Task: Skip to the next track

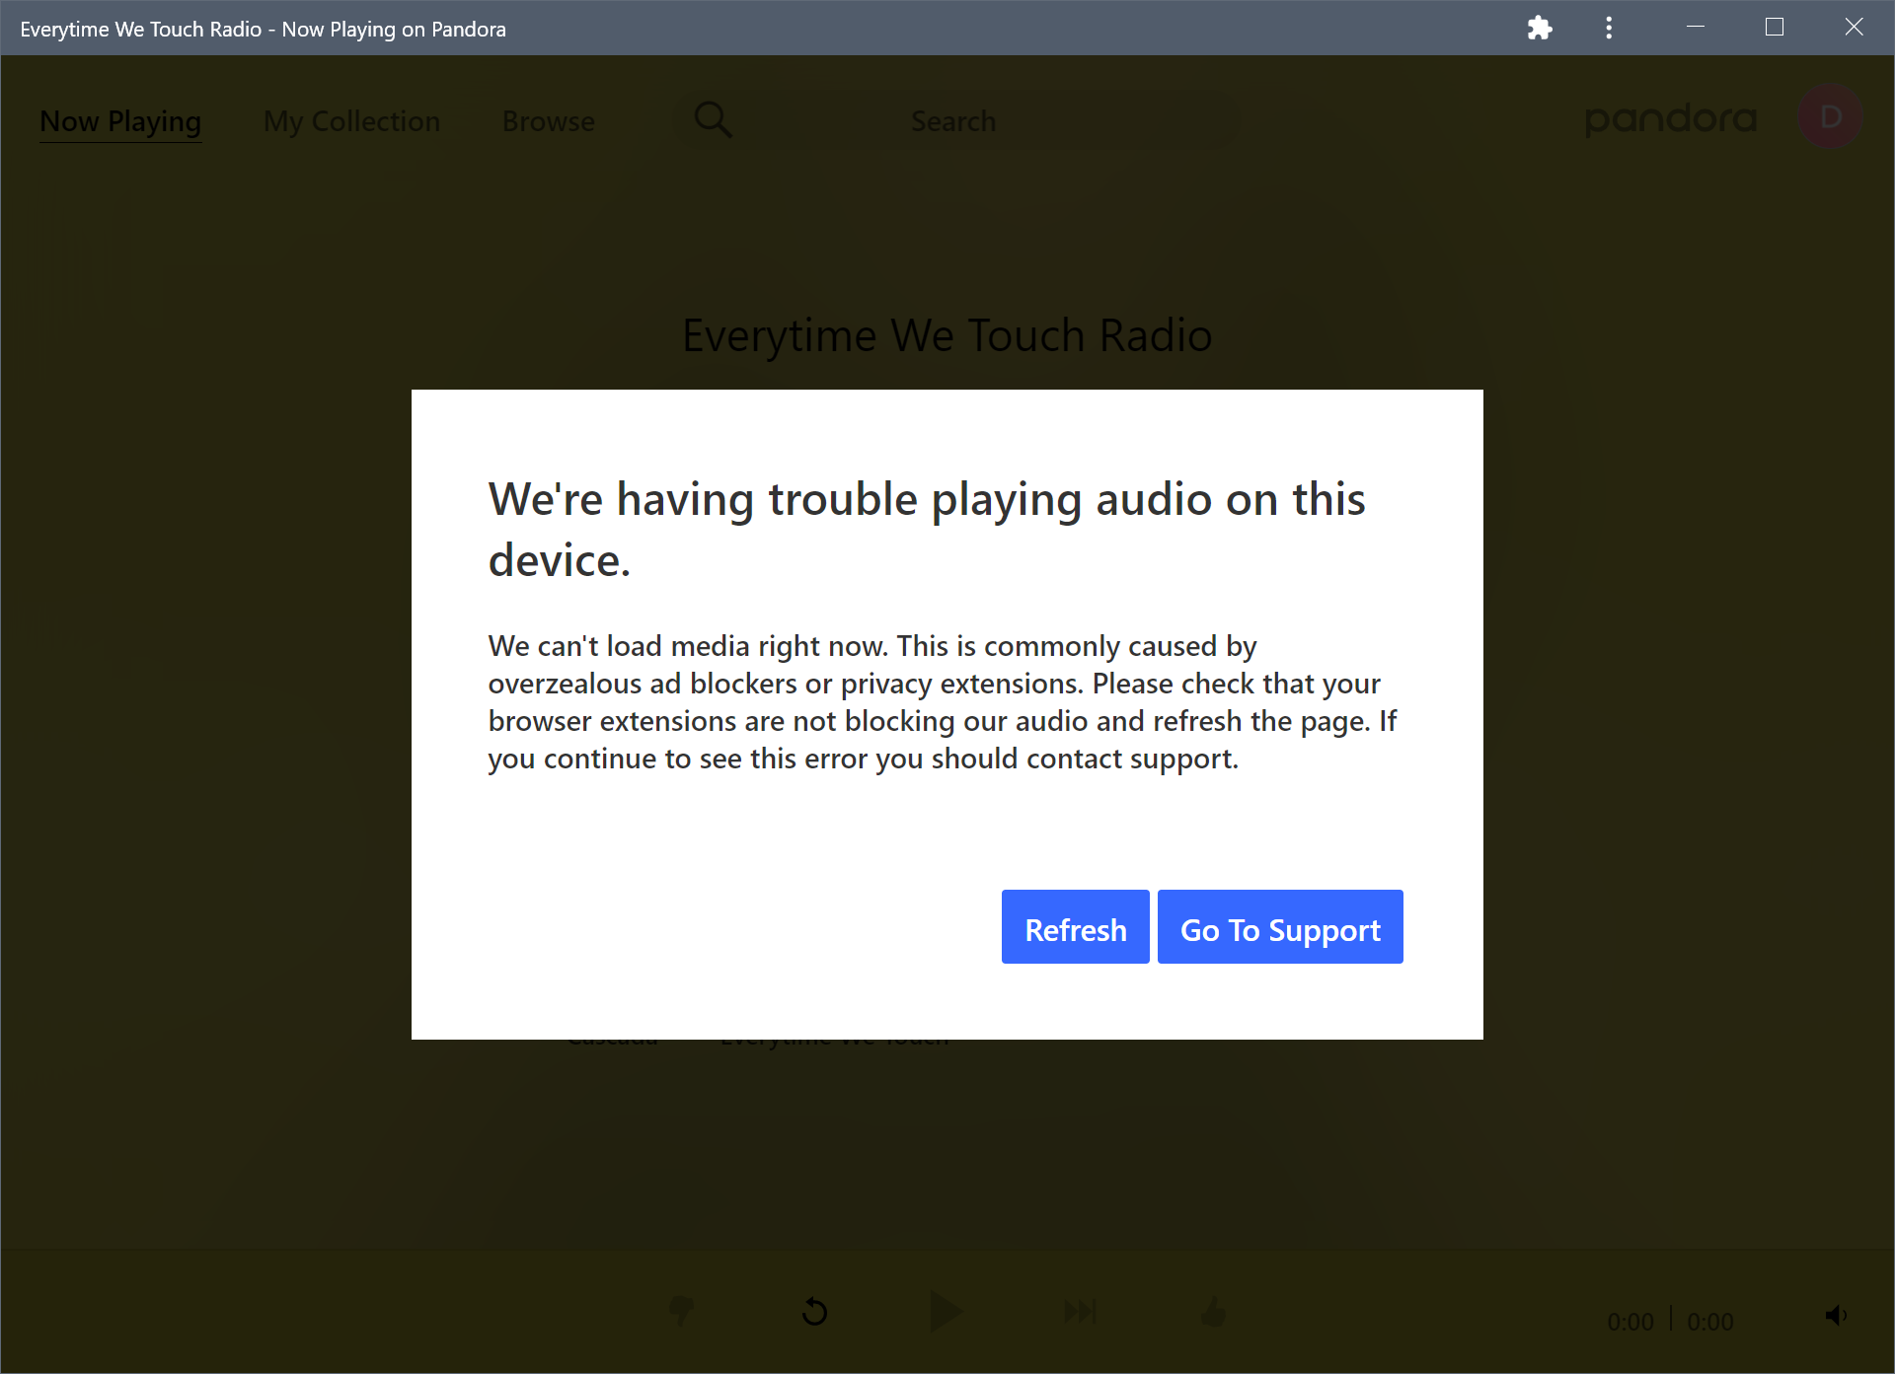Action: click(1080, 1311)
